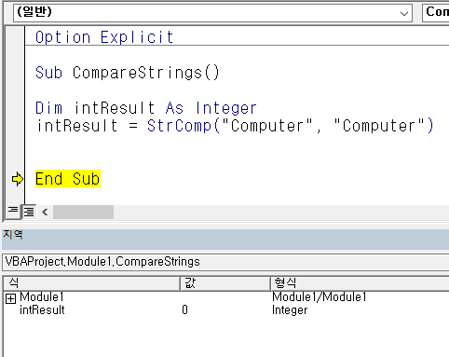Open the procedure dropdown on the right
This screenshot has width=449, height=357.
point(436,13)
